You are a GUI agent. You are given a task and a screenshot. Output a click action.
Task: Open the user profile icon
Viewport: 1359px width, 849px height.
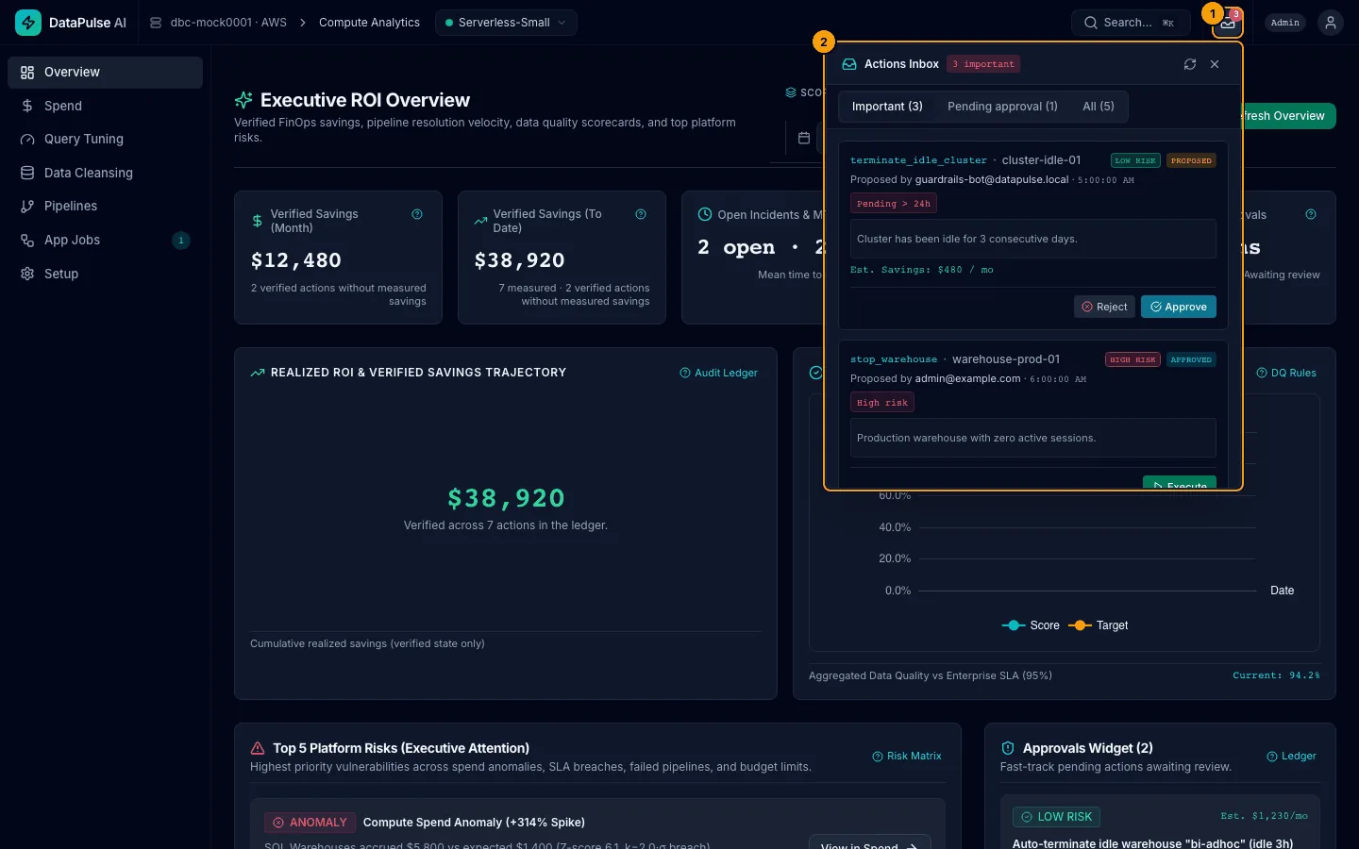click(1331, 23)
